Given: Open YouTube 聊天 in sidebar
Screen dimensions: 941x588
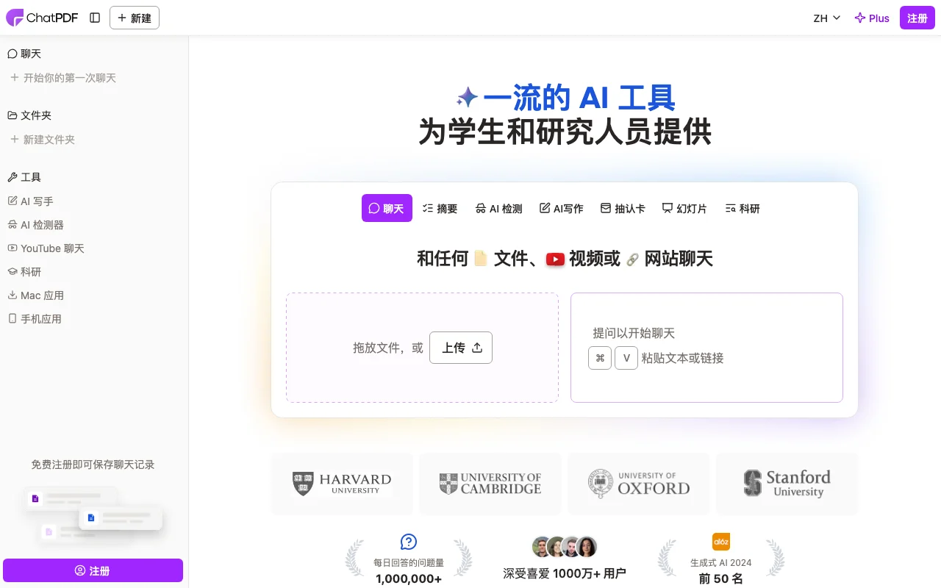Looking at the screenshot, I should click(46, 248).
